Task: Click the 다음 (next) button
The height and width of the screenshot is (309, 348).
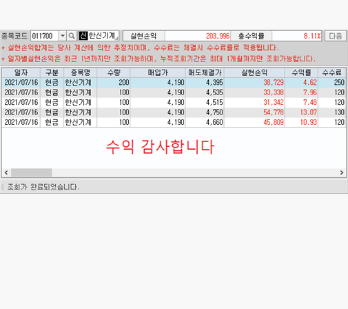Action: point(336,36)
